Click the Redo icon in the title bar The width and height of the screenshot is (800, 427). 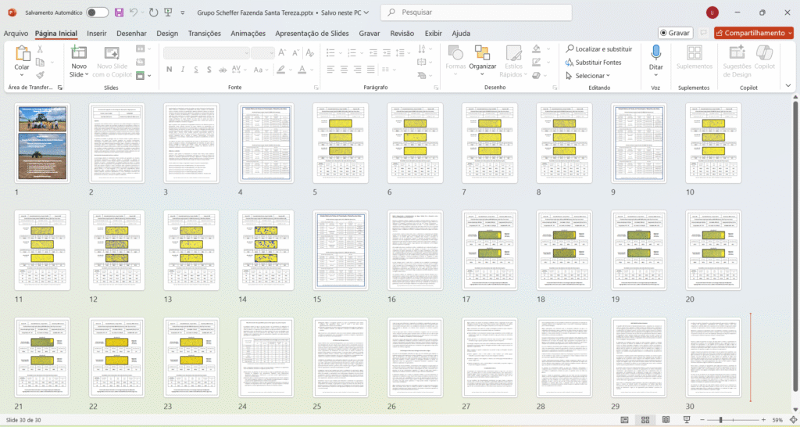tap(153, 13)
